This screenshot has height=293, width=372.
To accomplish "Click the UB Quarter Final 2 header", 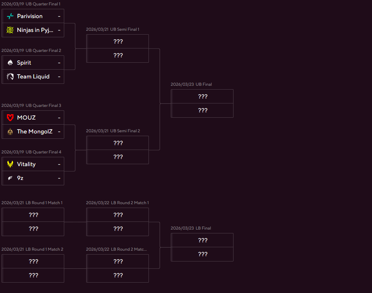I will click(x=31, y=50).
